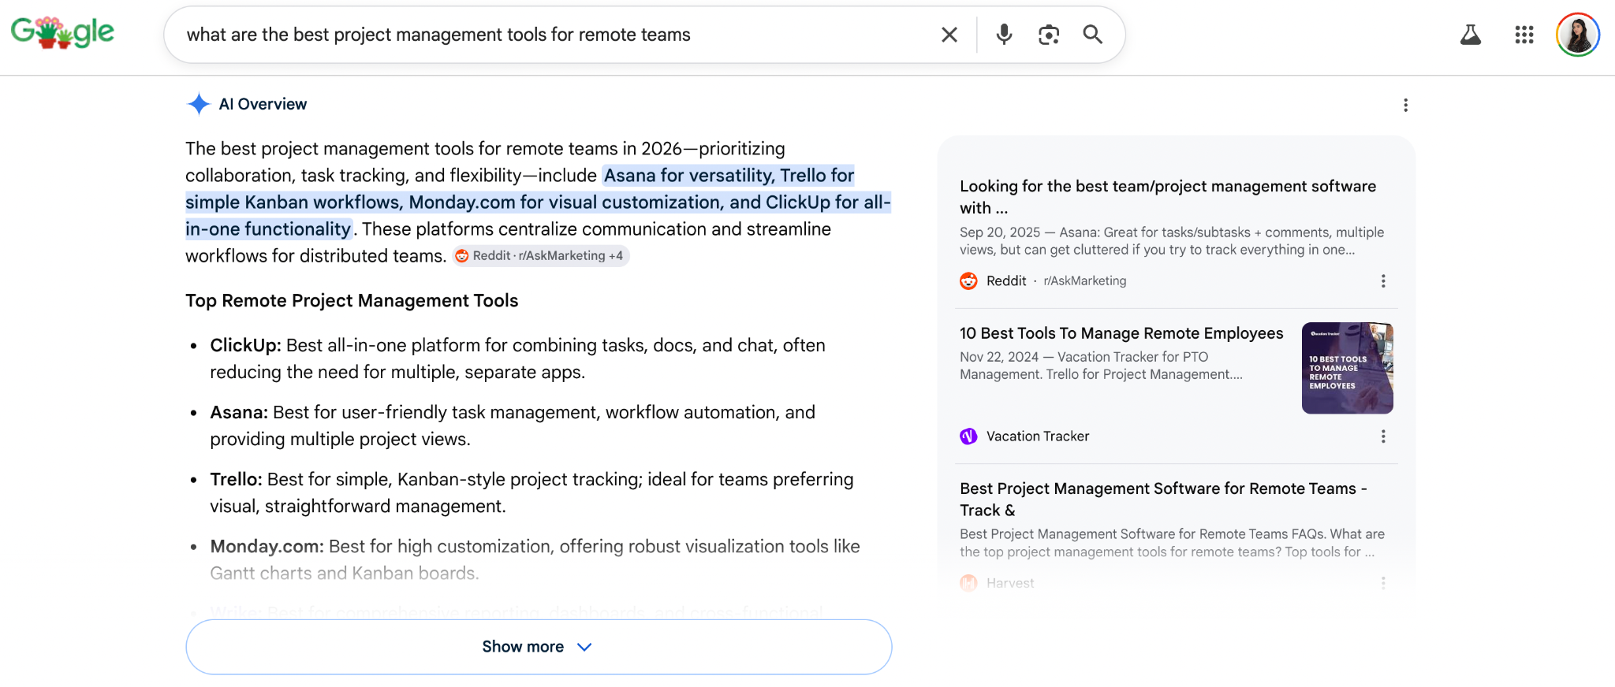The width and height of the screenshot is (1615, 687).
Task: Submit search with the magnifier icon
Action: point(1093,35)
